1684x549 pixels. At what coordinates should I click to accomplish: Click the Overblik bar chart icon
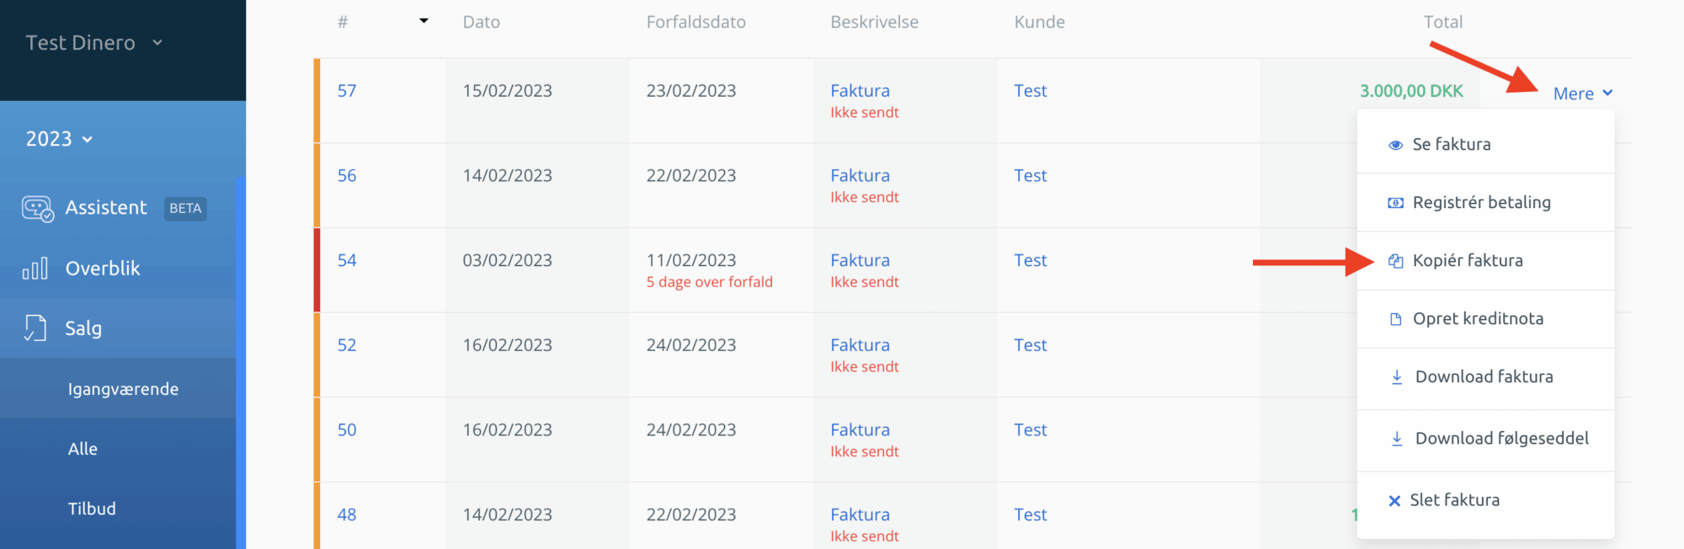pyautogui.click(x=35, y=269)
